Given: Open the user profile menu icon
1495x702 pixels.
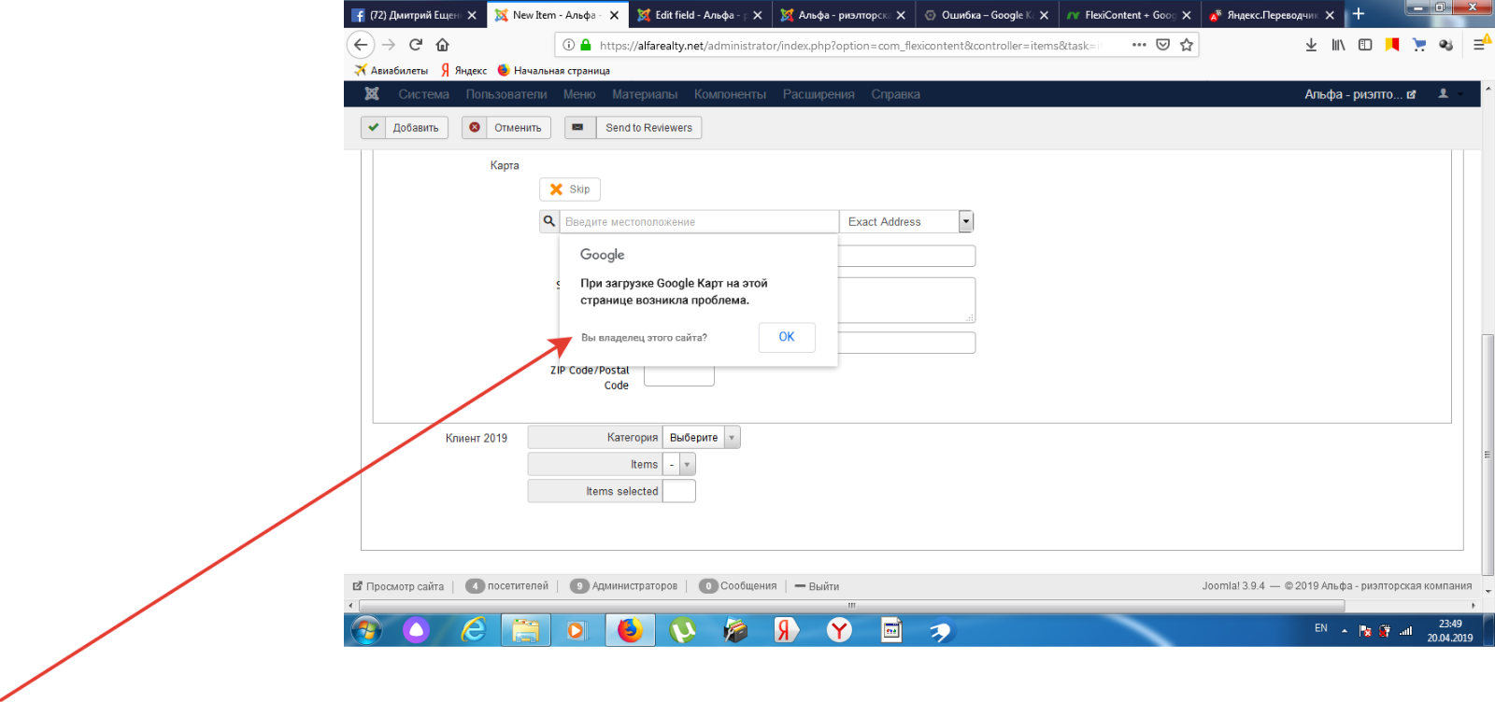Looking at the screenshot, I should [x=1444, y=94].
